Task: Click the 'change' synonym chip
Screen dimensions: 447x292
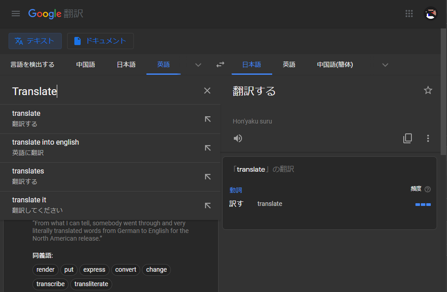Action: [x=156, y=269]
